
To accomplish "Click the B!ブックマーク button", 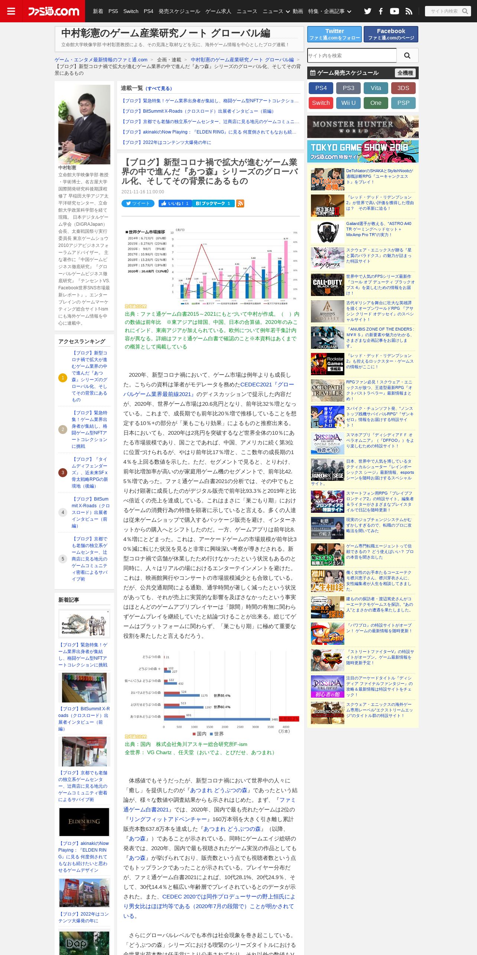I will click(x=213, y=203).
